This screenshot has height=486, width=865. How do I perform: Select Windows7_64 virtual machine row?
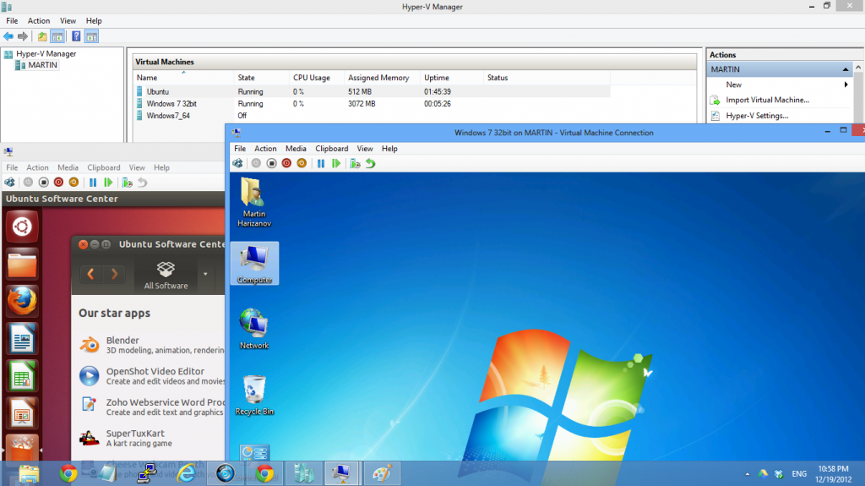tap(372, 116)
